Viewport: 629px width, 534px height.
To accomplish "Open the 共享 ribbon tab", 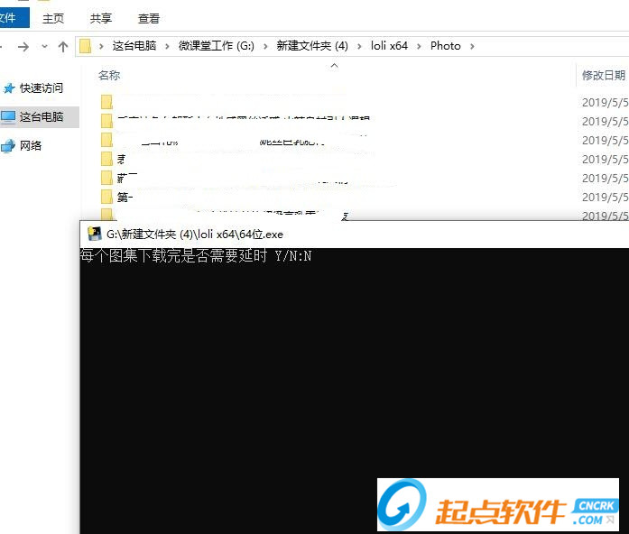I will (101, 18).
